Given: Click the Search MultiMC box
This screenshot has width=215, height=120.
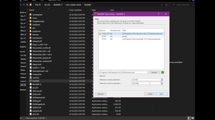Looking at the screenshot, I should click(182, 5).
